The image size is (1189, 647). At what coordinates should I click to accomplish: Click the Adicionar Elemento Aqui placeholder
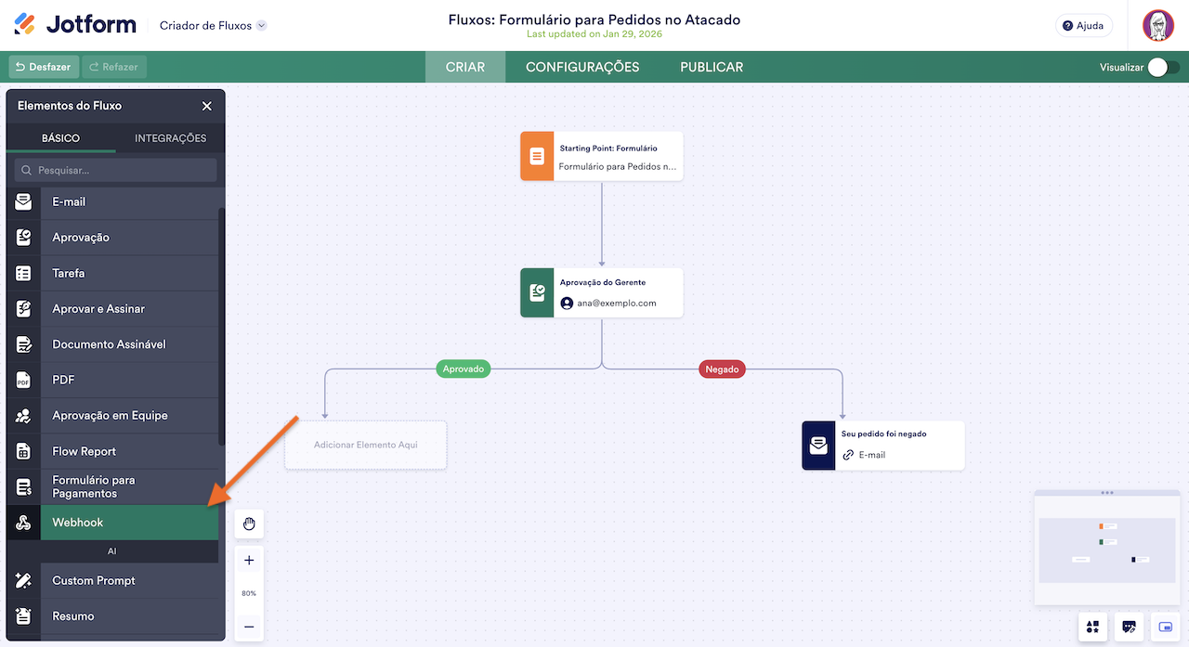coord(365,445)
